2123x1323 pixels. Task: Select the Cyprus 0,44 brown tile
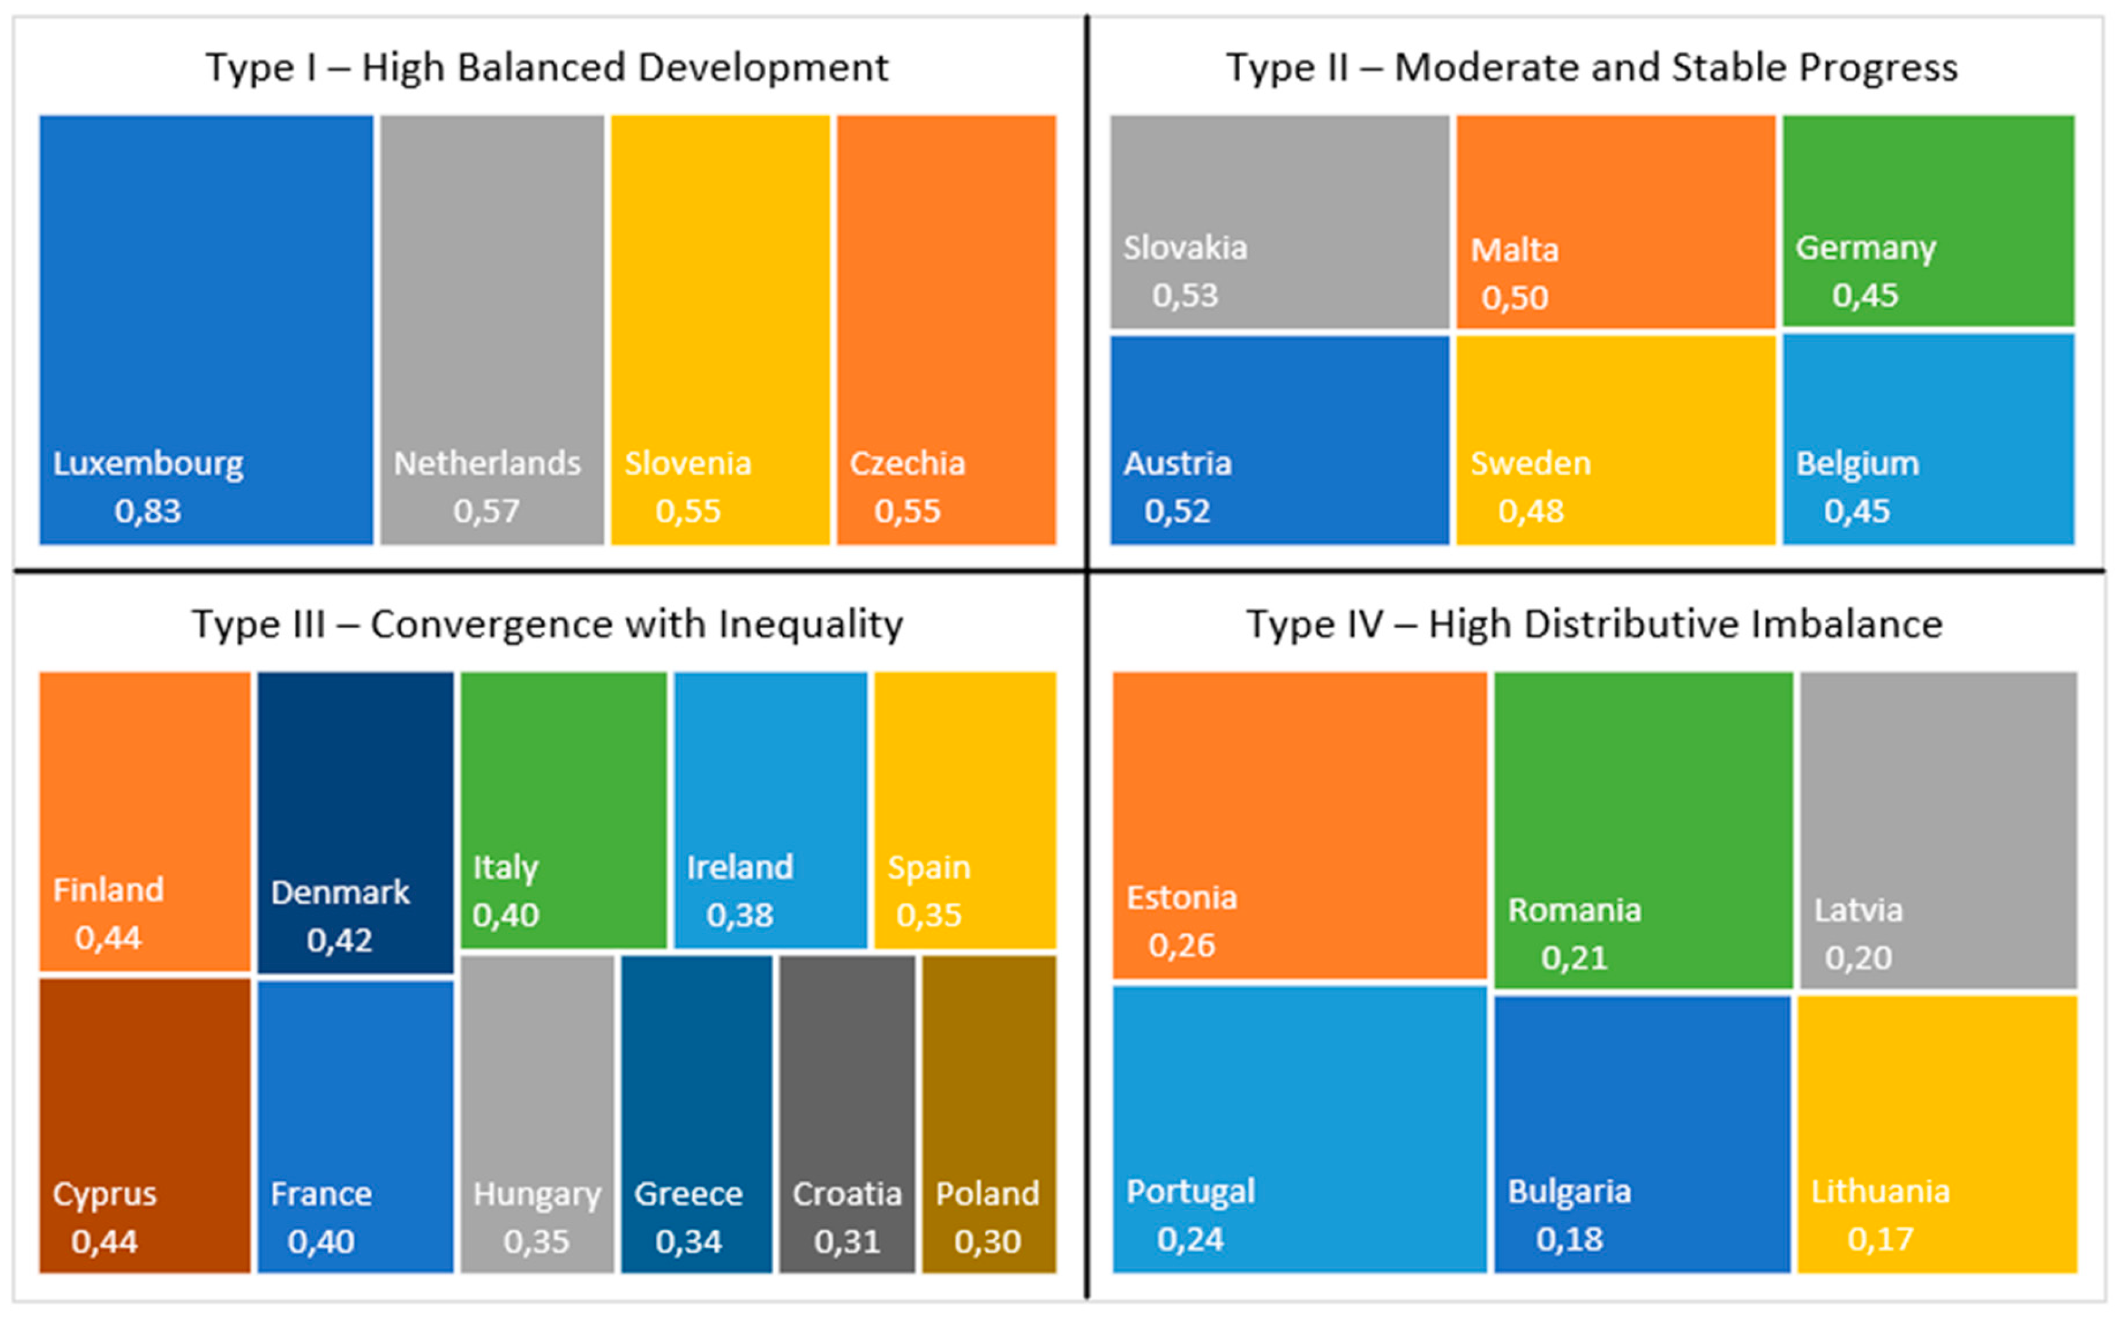[144, 1124]
